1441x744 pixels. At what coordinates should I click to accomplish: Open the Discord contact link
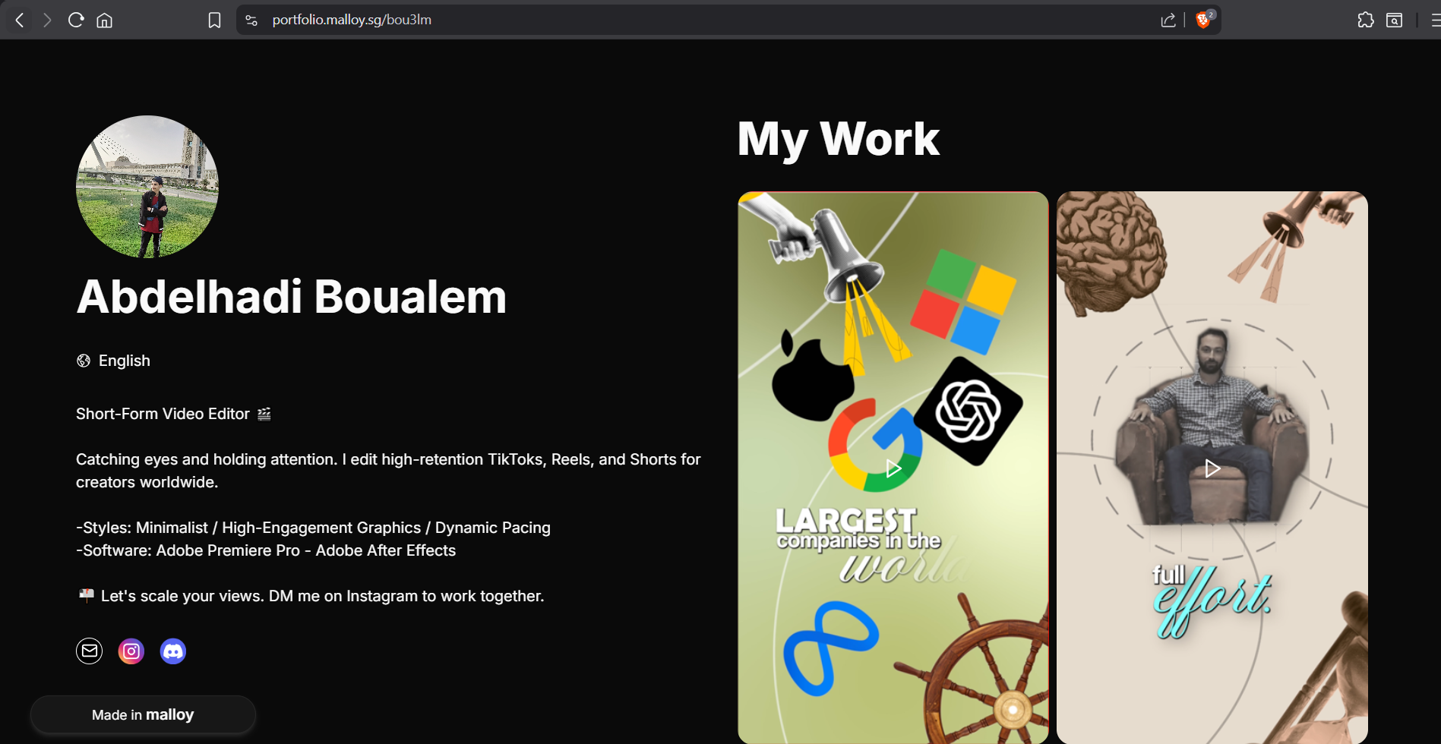click(173, 651)
